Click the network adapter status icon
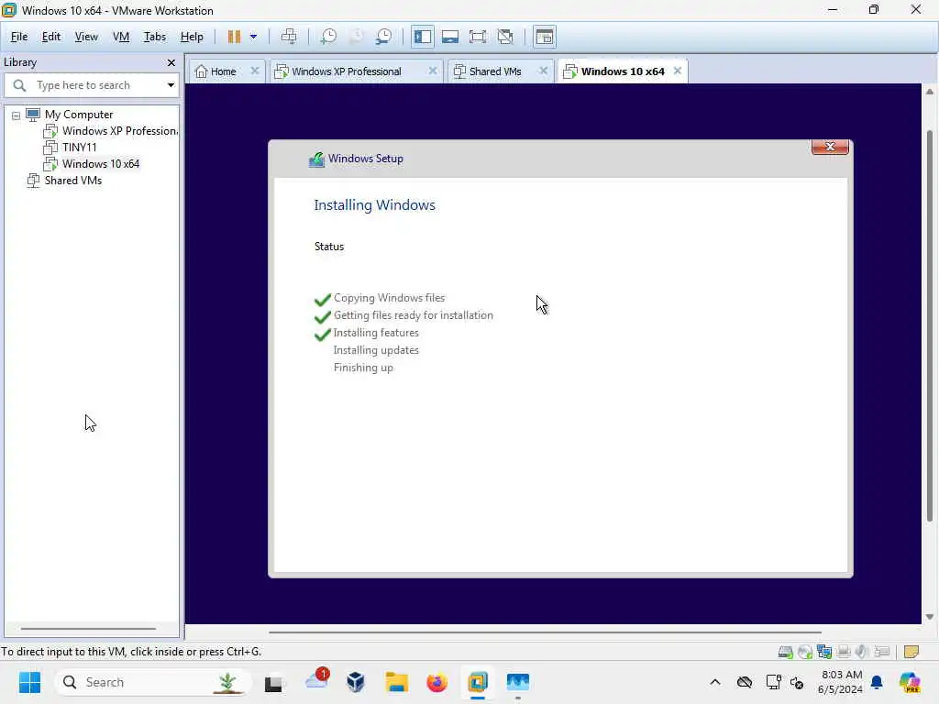 click(824, 652)
